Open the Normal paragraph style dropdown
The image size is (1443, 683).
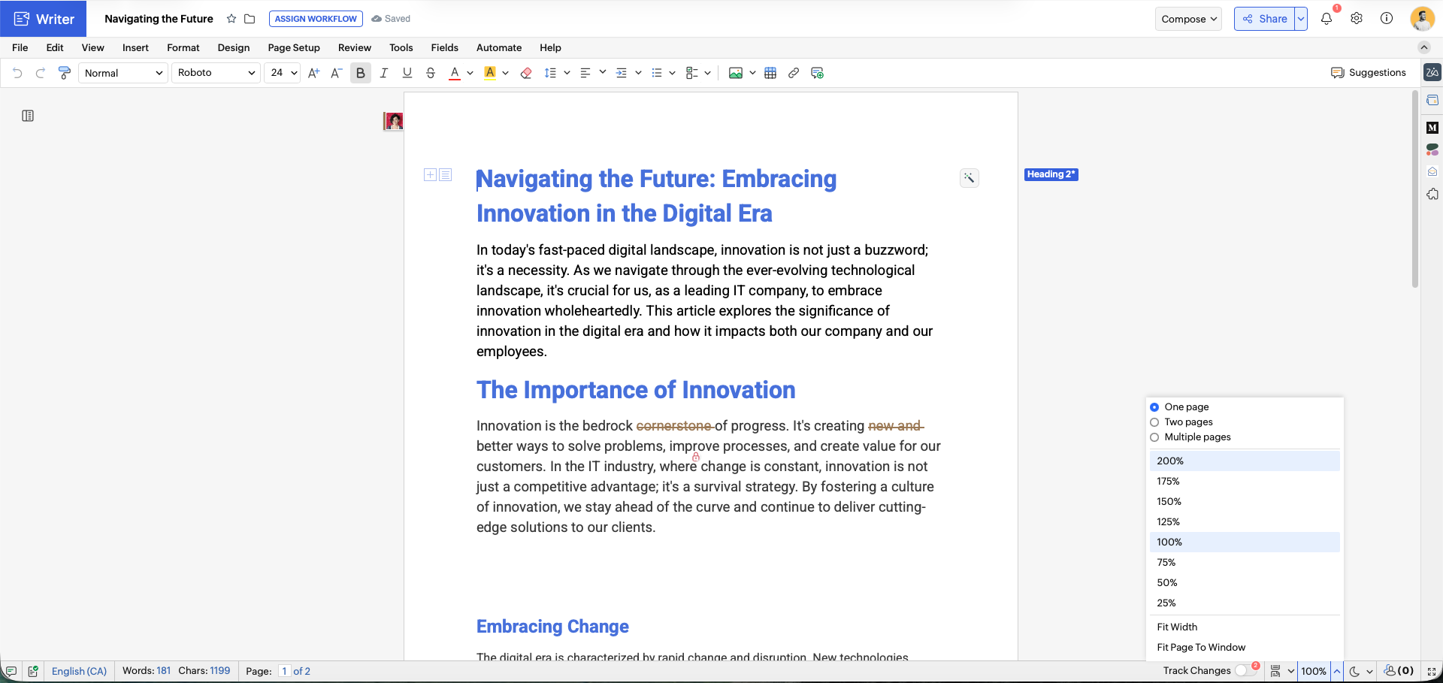(x=123, y=73)
